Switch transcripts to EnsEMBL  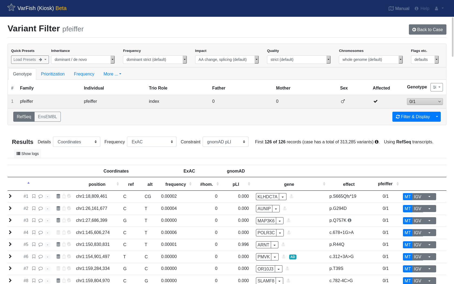48,117
